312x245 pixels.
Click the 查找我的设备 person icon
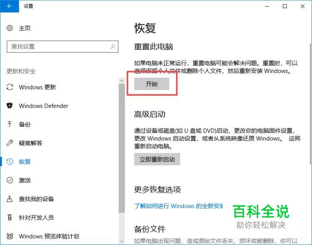pyautogui.click(x=10, y=199)
